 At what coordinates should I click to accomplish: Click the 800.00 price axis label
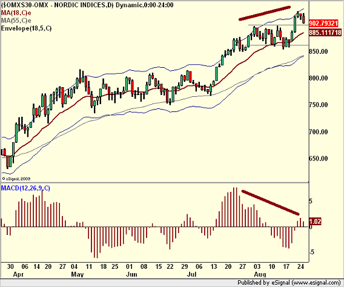click(x=319, y=78)
